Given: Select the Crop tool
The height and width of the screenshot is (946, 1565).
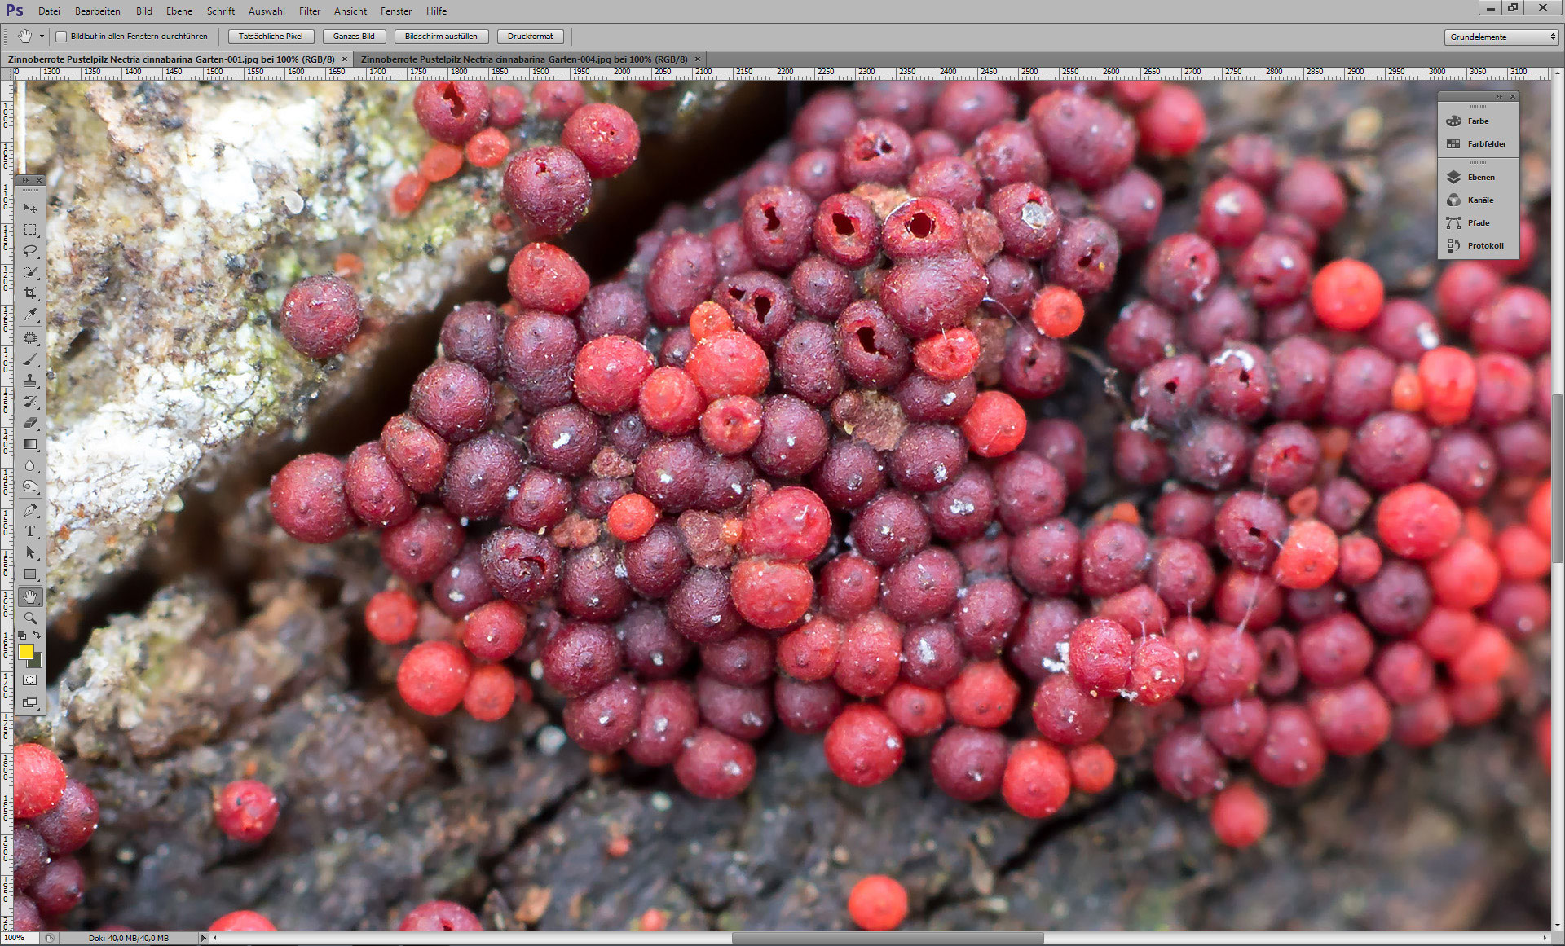Looking at the screenshot, I should (x=30, y=293).
